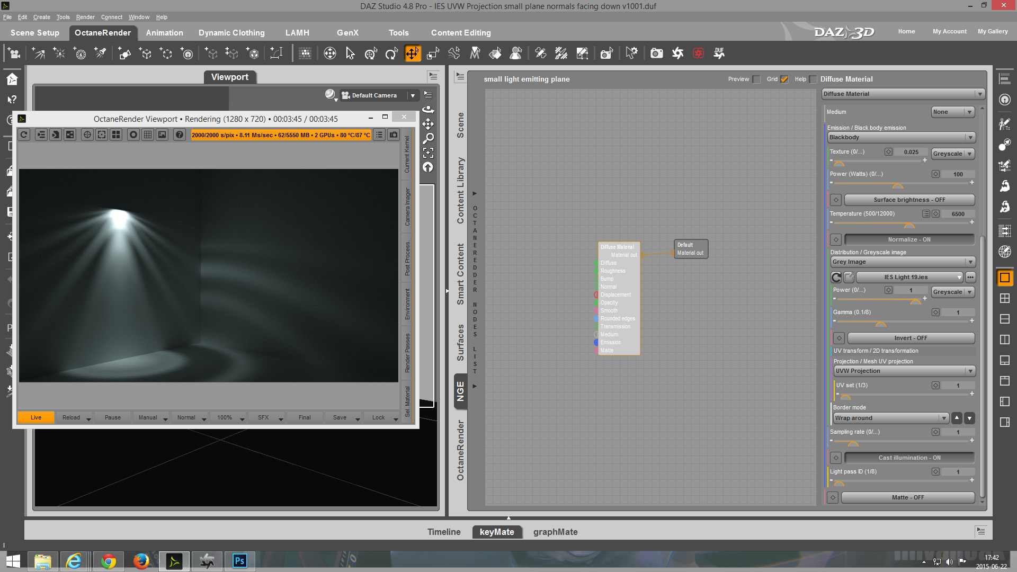The width and height of the screenshot is (1017, 572).
Task: Click the help question icon in render toolbar
Action: coord(180,135)
